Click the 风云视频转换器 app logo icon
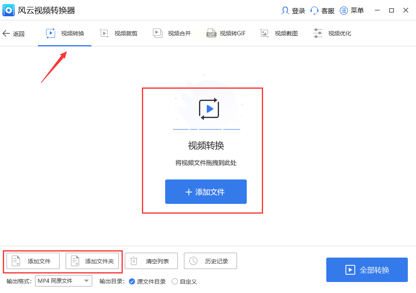416x293 pixels. (x=9, y=10)
